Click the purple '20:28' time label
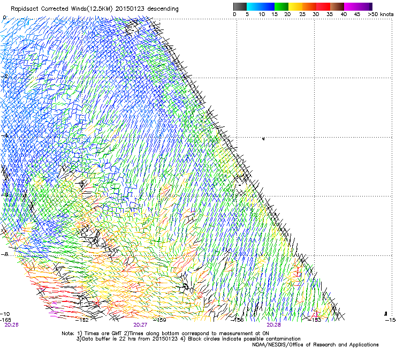 274,325
